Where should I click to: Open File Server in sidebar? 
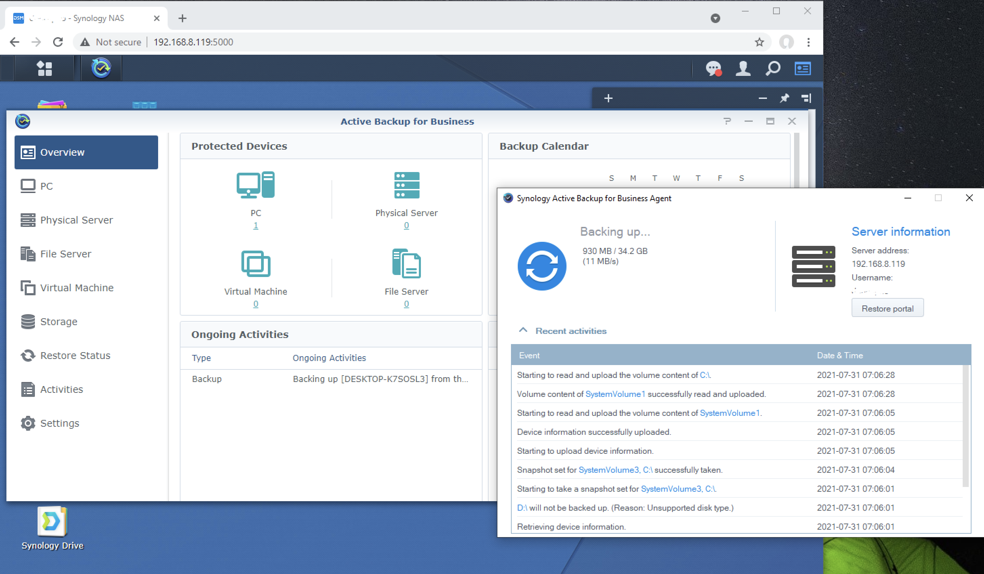click(86, 254)
